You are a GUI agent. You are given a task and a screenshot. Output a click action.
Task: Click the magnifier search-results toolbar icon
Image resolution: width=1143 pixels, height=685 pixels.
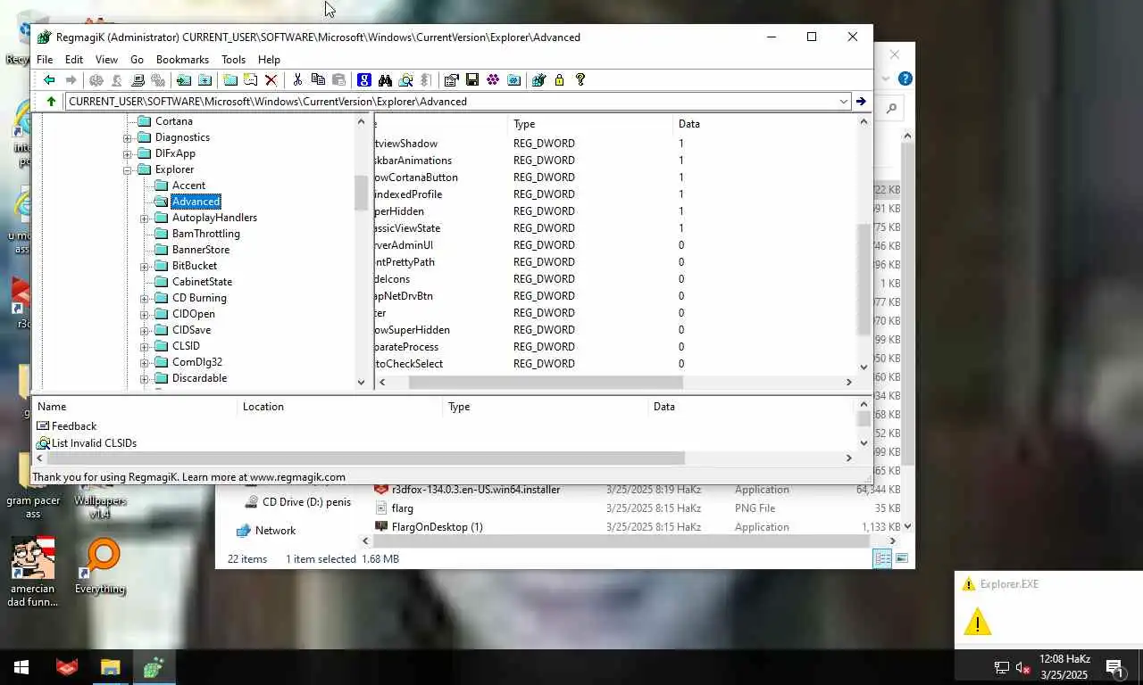(x=405, y=80)
